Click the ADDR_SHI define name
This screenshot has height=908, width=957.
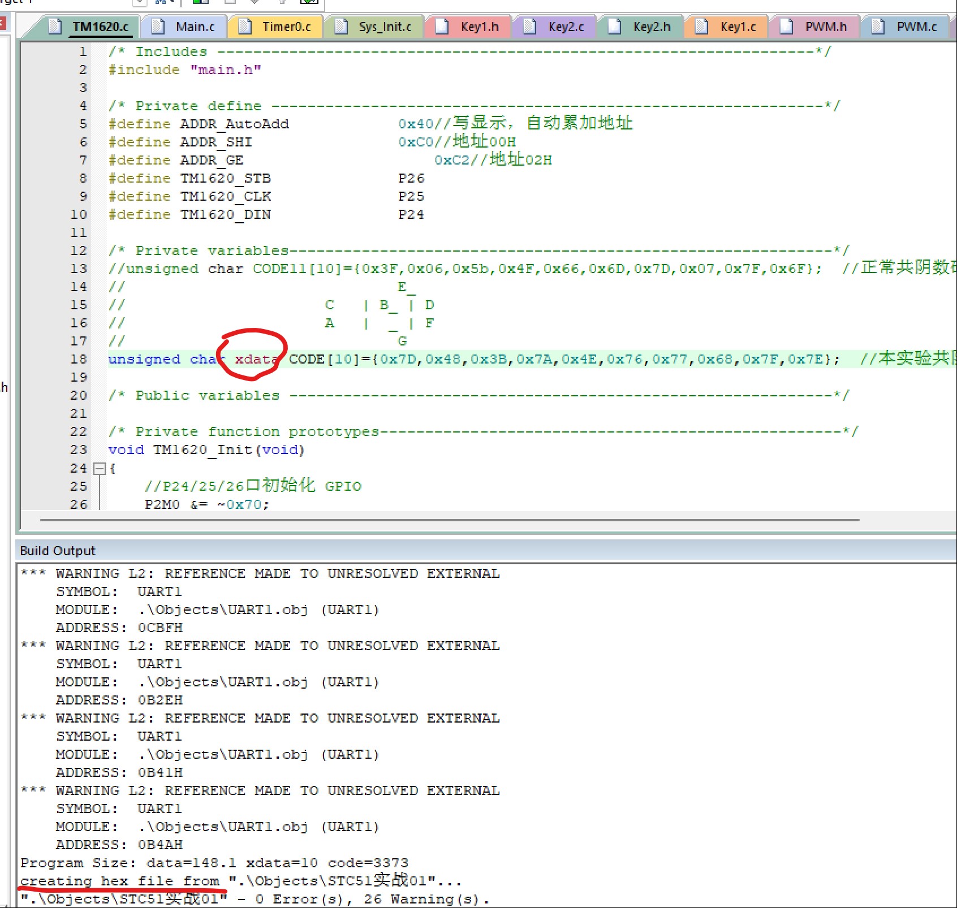(x=216, y=142)
